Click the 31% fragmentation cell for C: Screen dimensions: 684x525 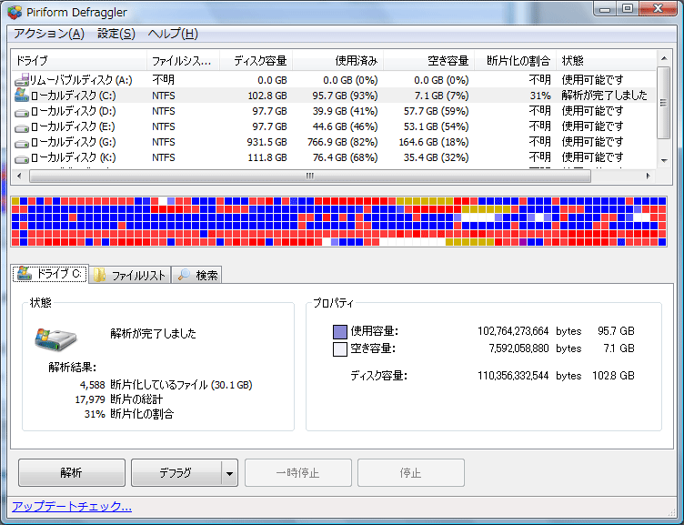click(x=540, y=96)
